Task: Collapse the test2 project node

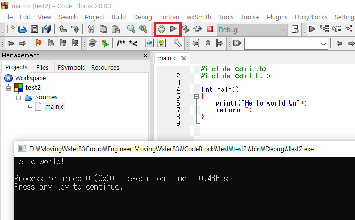Action: (8, 88)
